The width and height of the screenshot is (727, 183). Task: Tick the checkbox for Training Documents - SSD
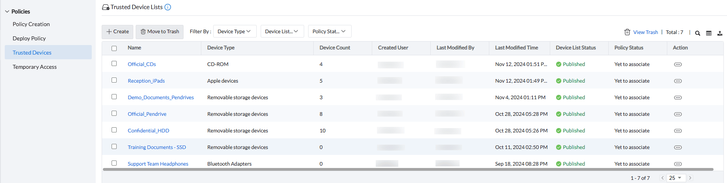[x=114, y=147]
